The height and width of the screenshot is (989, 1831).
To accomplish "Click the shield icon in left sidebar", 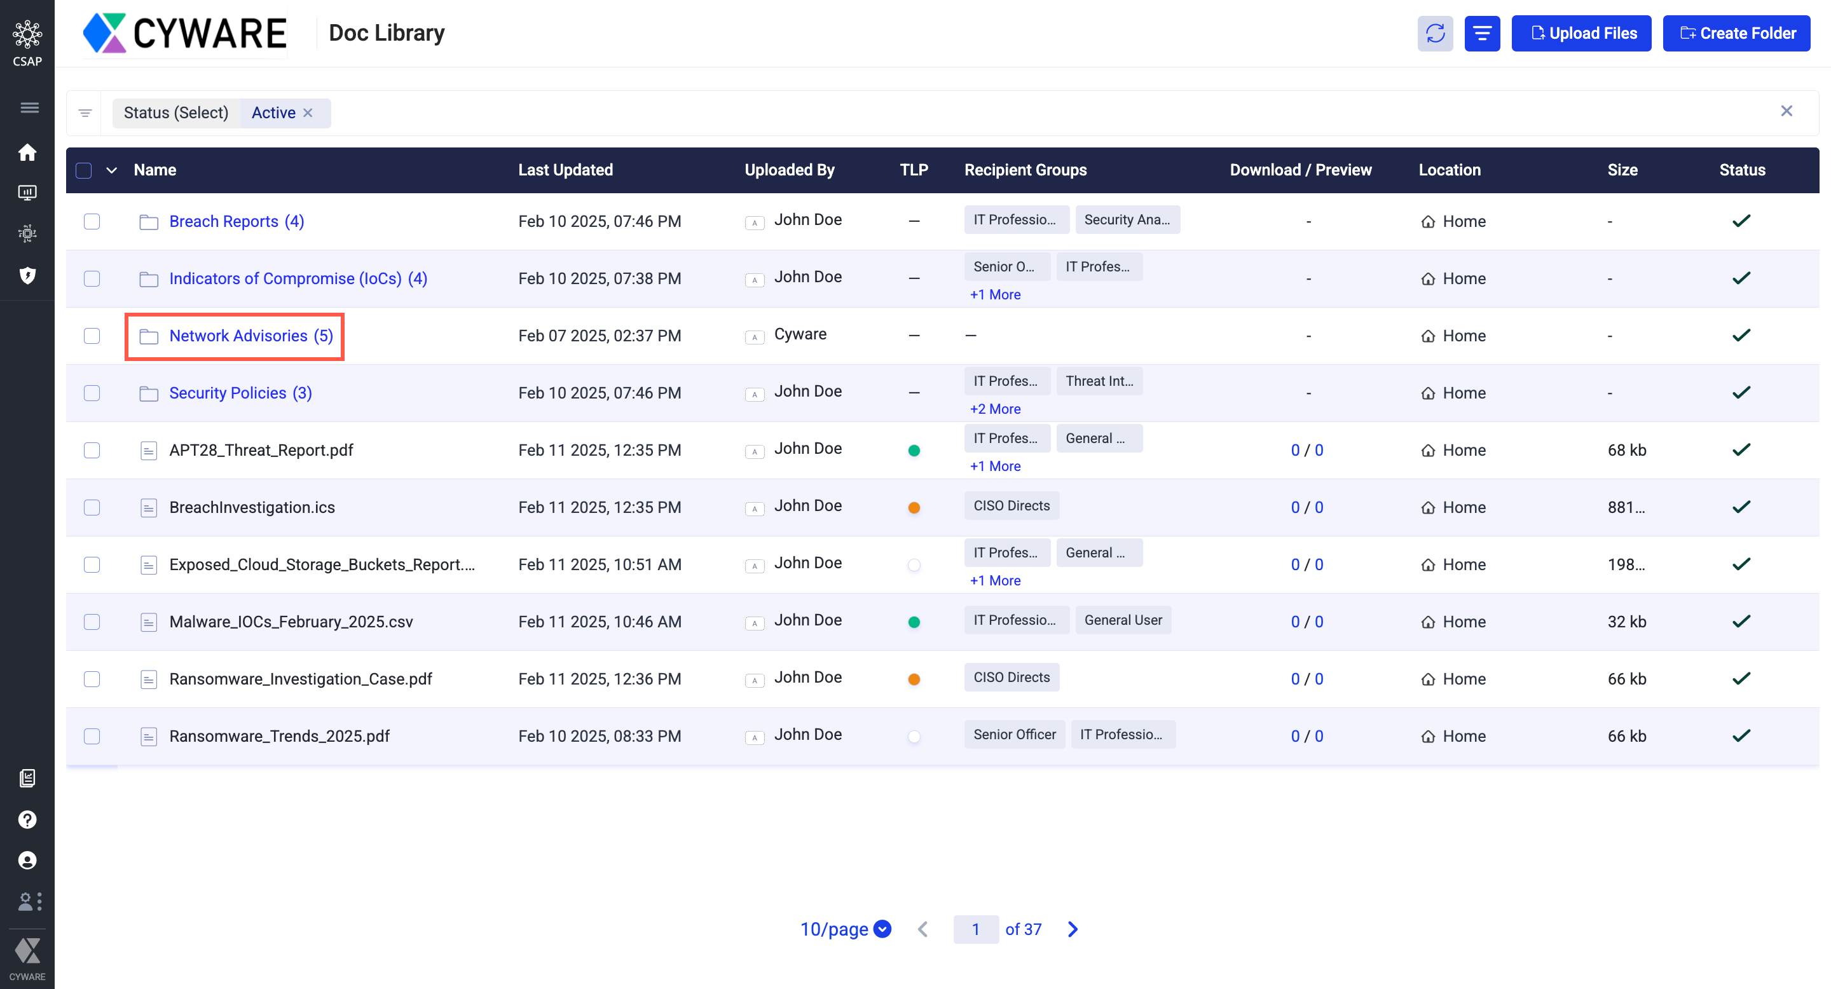I will pyautogui.click(x=27, y=275).
